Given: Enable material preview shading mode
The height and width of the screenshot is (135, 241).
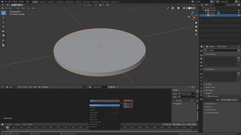Looking at the screenshot, I should tap(192, 8).
